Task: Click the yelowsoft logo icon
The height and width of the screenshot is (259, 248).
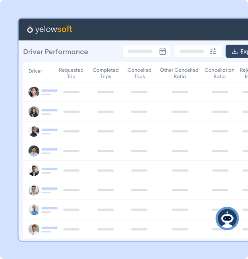Action: tap(30, 29)
